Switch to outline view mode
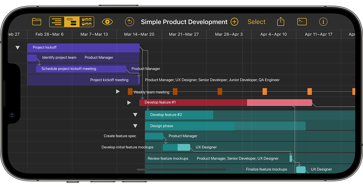This screenshot has height=187, width=363. 57,22
